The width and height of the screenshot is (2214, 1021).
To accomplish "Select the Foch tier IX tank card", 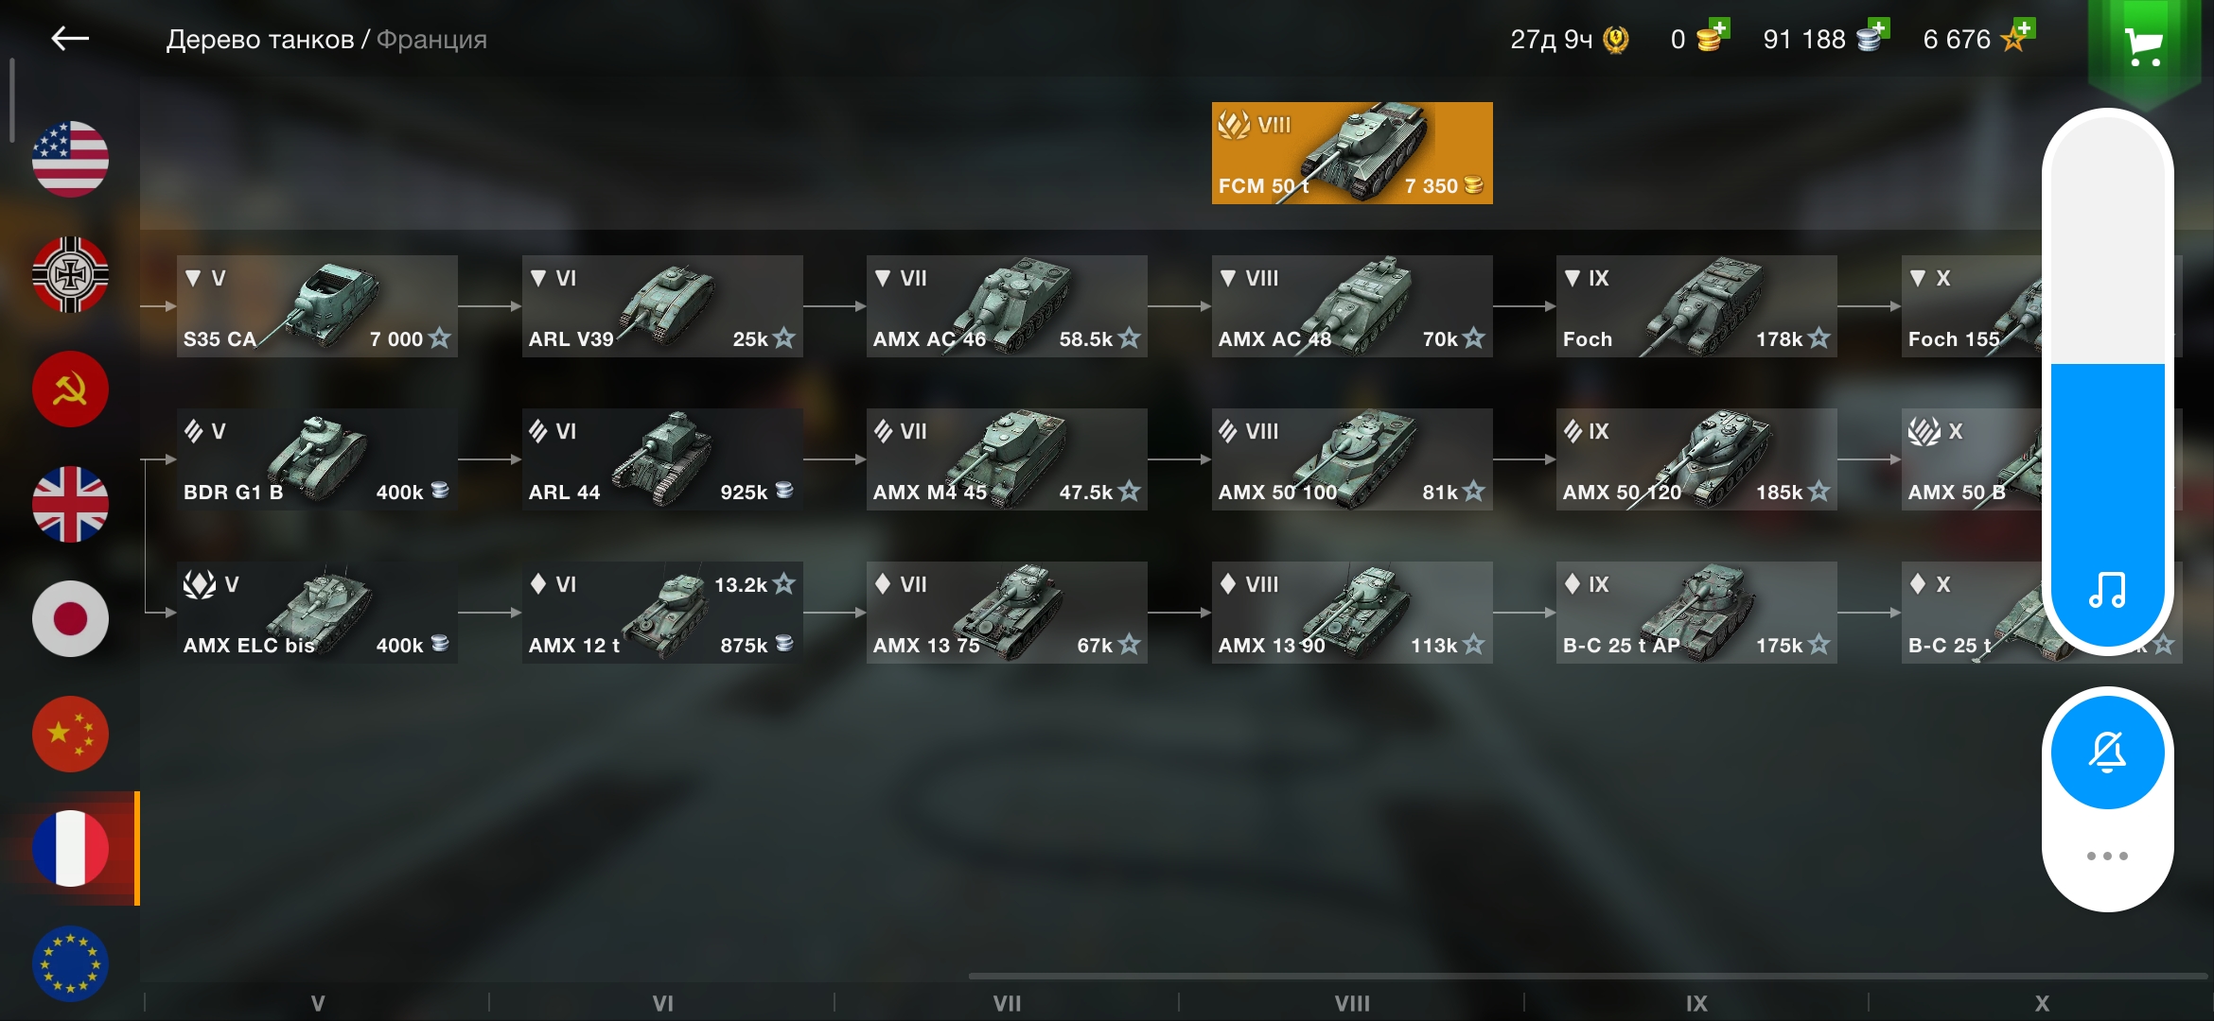I will [x=1696, y=306].
